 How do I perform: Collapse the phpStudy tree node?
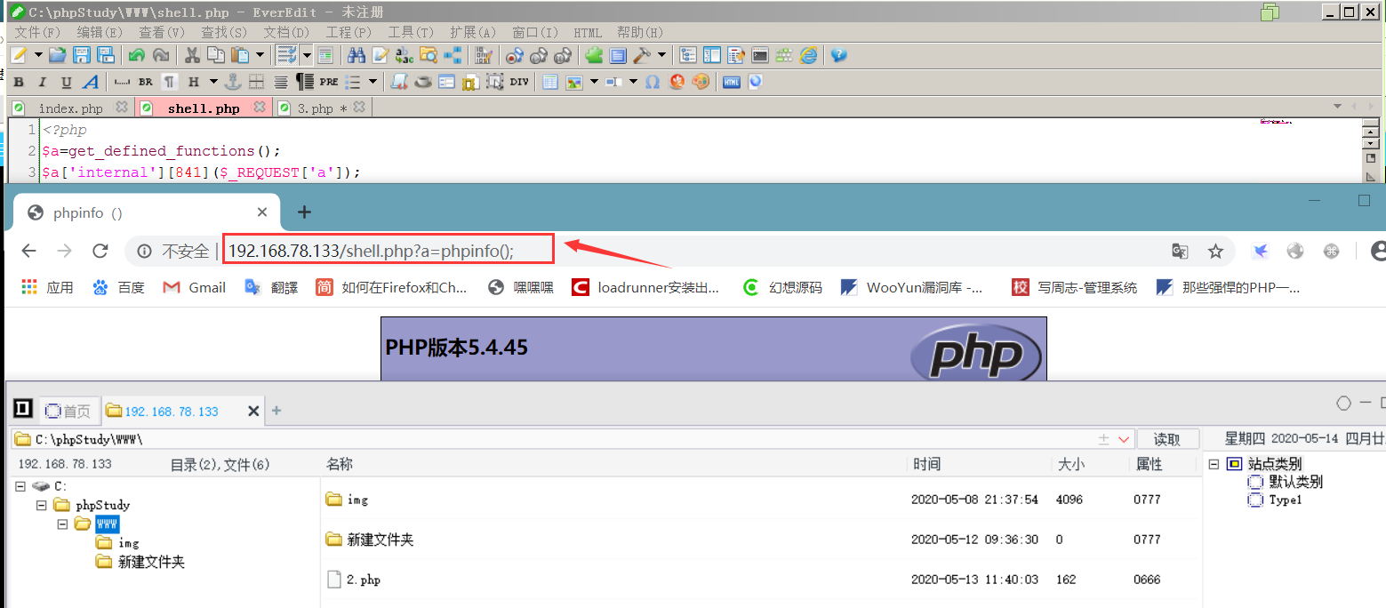(41, 504)
